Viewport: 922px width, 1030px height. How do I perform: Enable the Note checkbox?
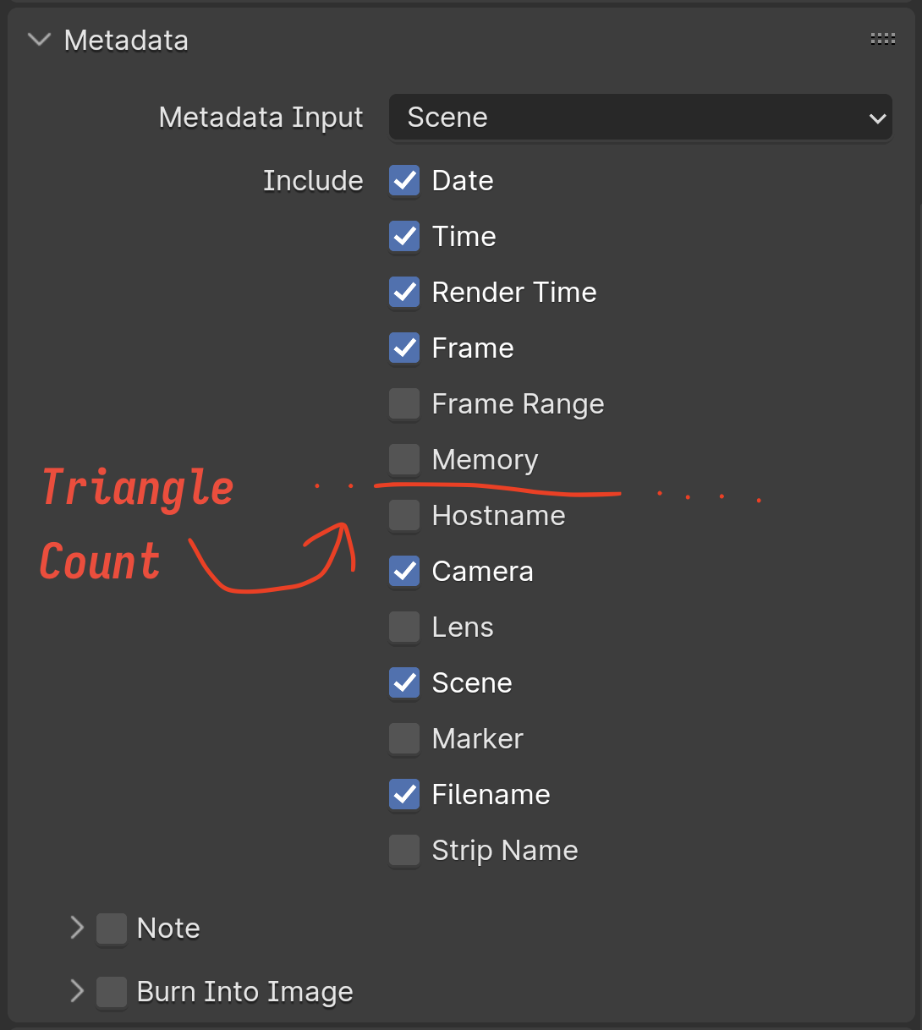[x=112, y=929]
